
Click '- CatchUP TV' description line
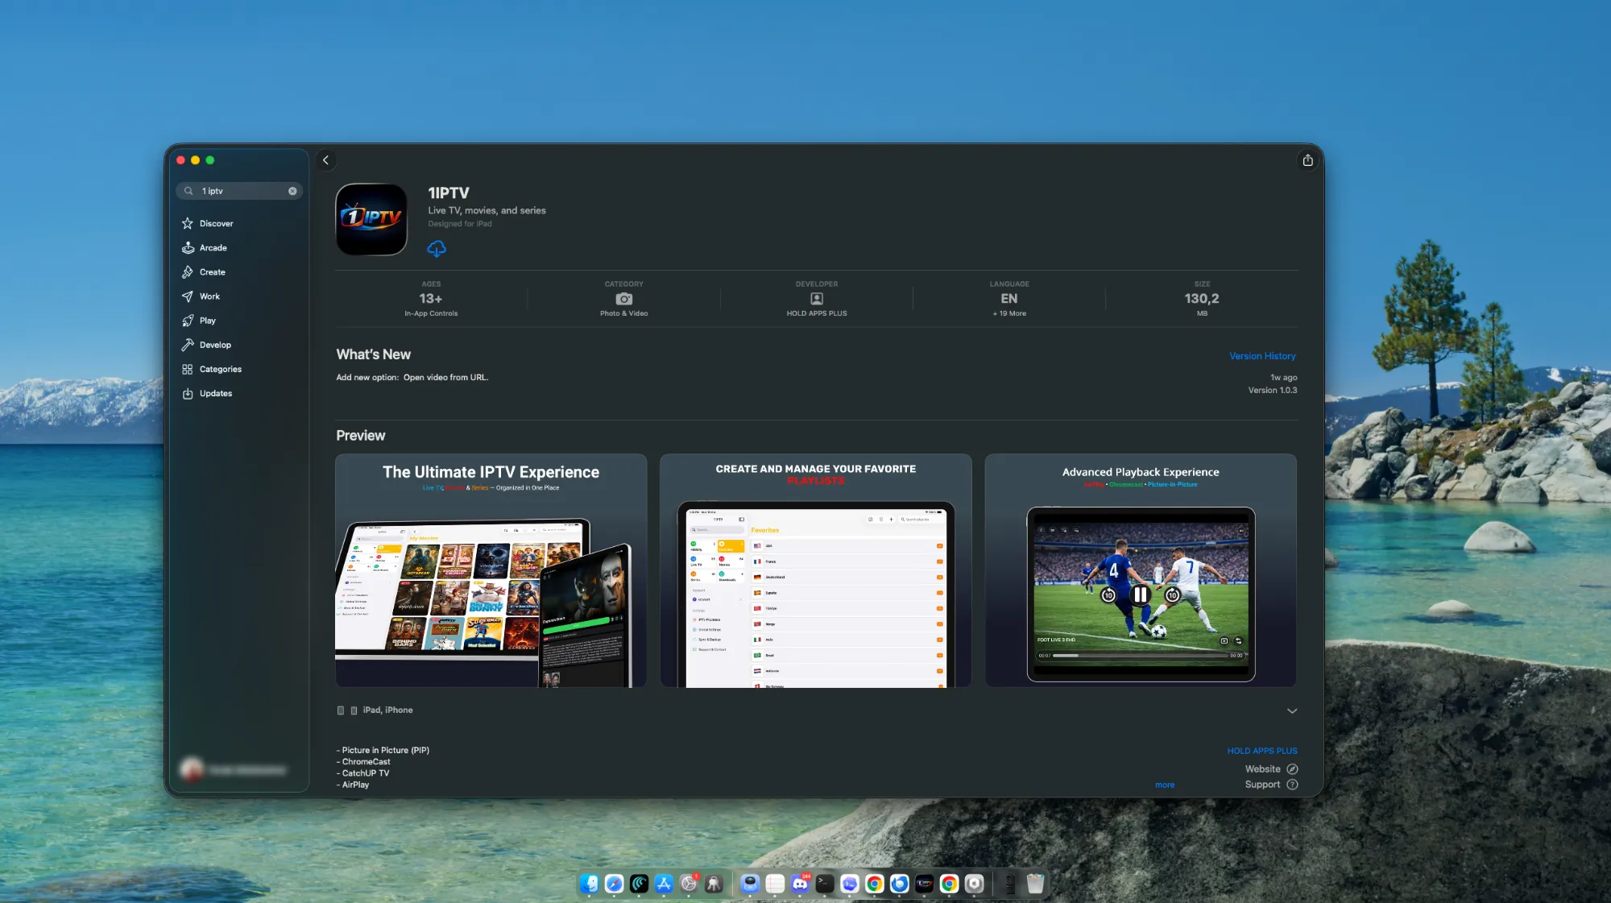362,773
